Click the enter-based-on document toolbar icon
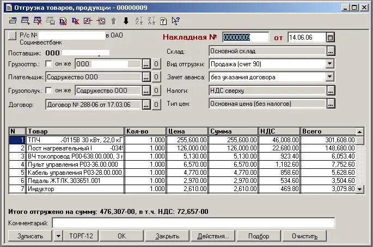 (x=88, y=21)
